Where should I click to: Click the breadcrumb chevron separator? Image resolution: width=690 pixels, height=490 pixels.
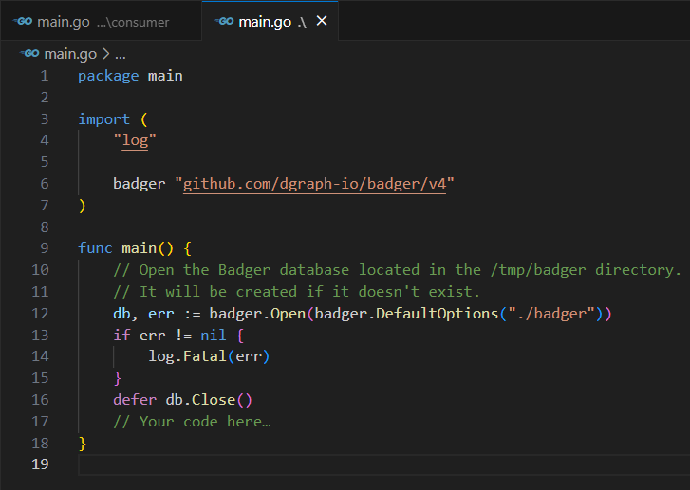click(105, 54)
